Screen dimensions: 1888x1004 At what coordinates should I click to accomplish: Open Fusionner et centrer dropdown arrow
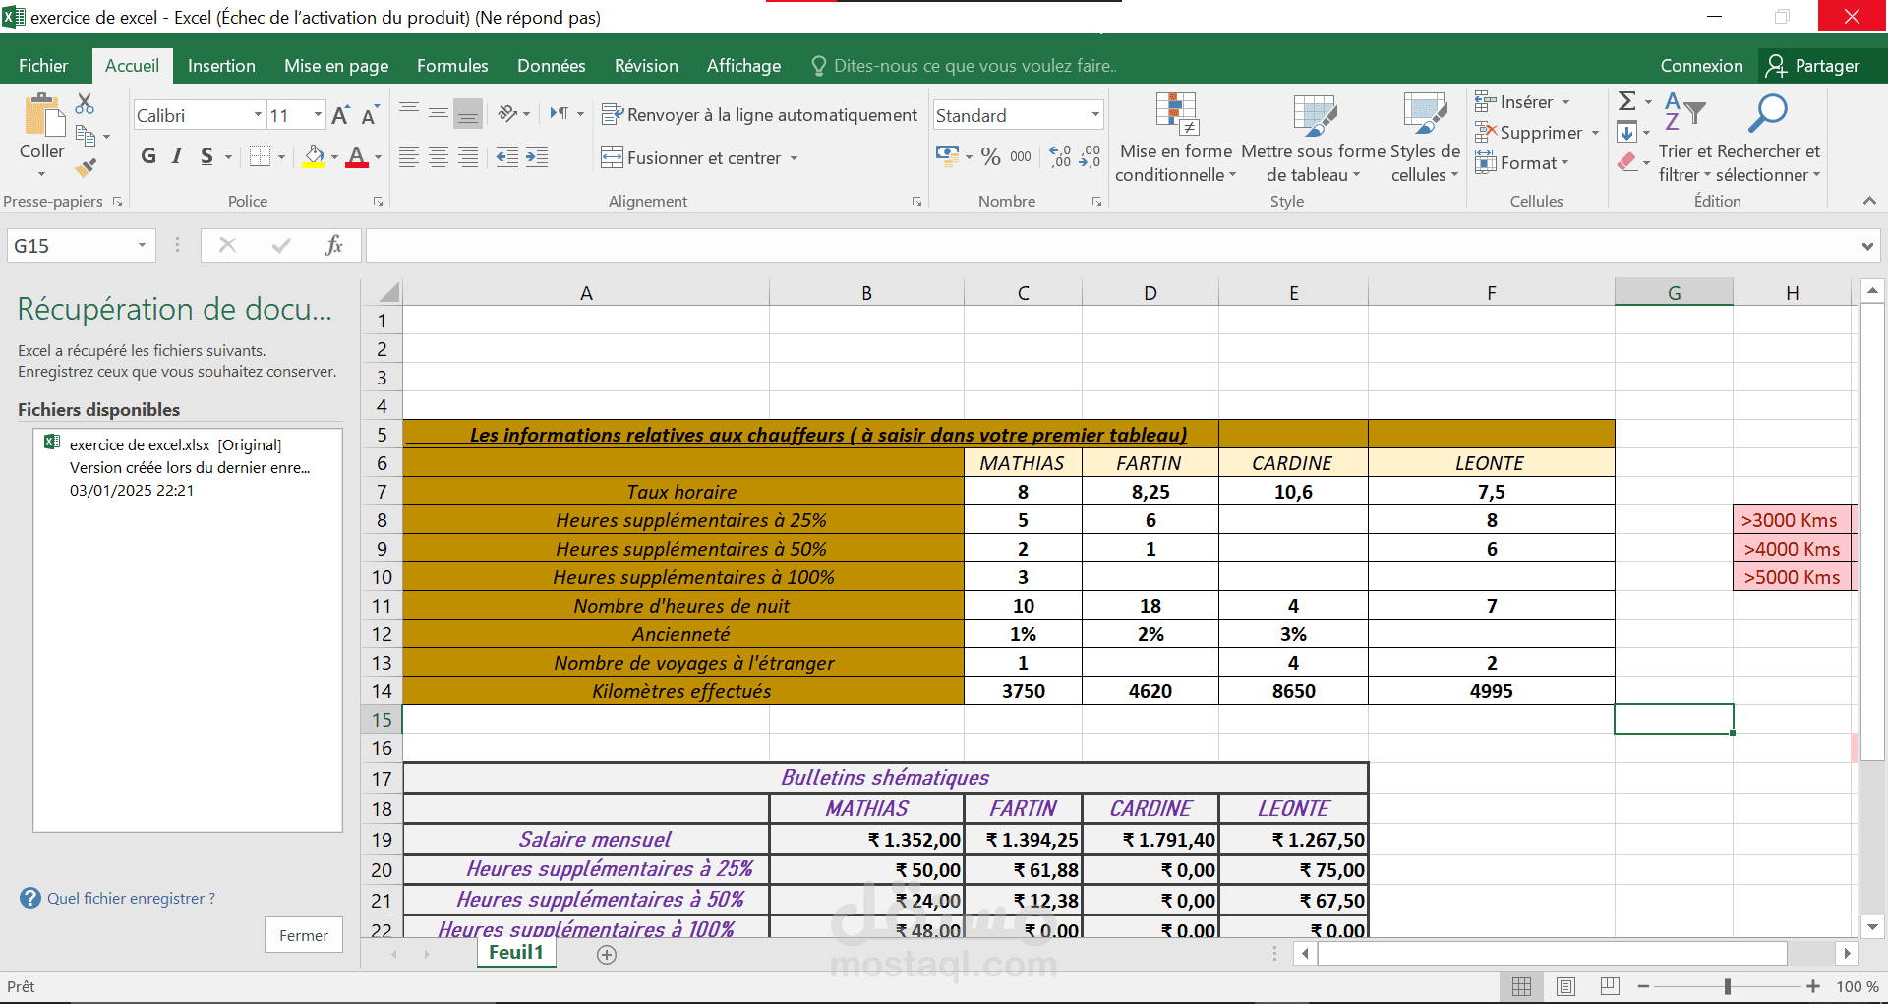(794, 158)
